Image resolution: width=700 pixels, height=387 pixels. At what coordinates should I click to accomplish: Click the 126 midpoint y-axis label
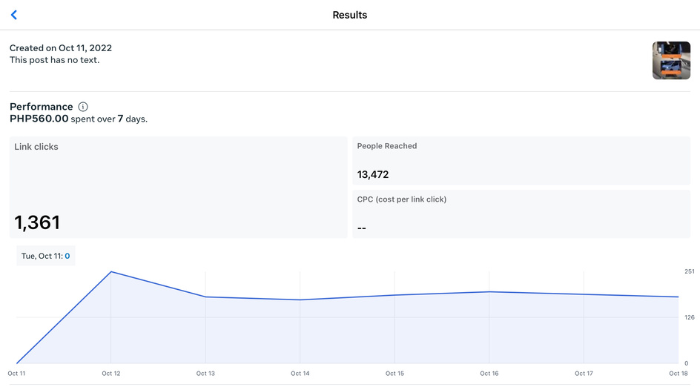pyautogui.click(x=690, y=317)
